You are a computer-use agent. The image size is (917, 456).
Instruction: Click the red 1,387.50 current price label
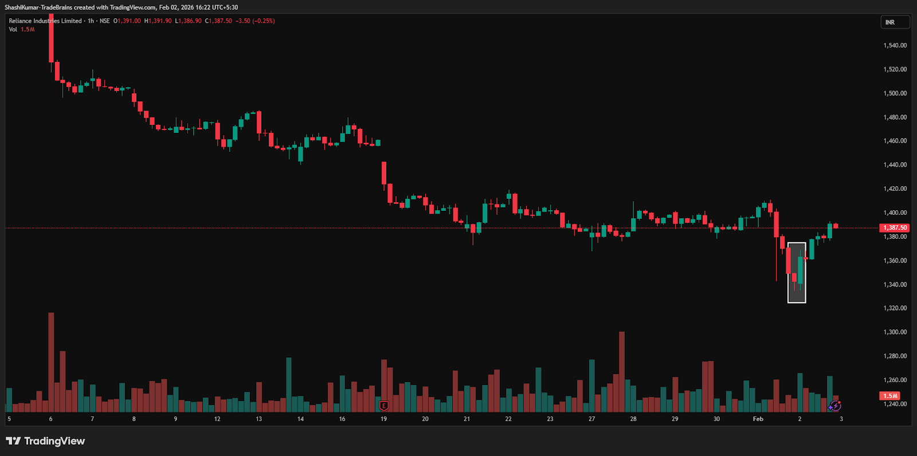point(894,227)
